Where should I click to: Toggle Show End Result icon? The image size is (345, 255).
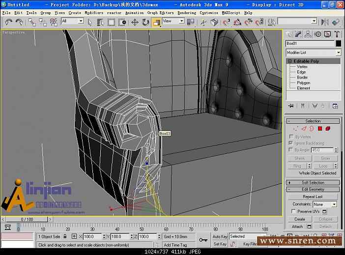click(x=303, y=106)
